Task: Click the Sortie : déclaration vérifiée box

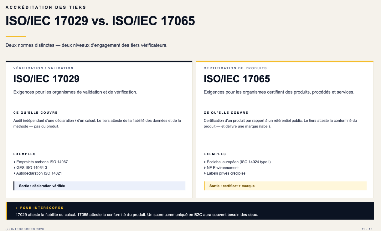Action: point(99,186)
